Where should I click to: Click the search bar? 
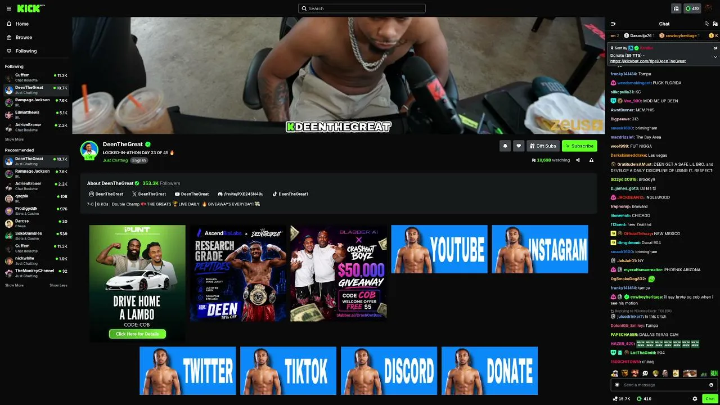click(x=362, y=8)
